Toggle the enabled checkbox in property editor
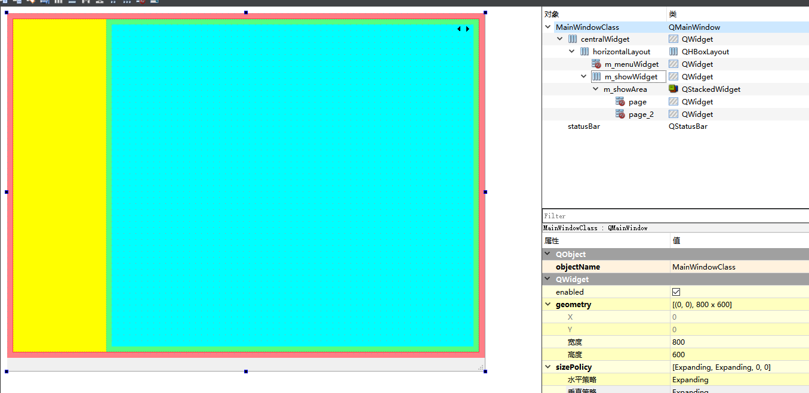The image size is (809, 393). (x=678, y=292)
